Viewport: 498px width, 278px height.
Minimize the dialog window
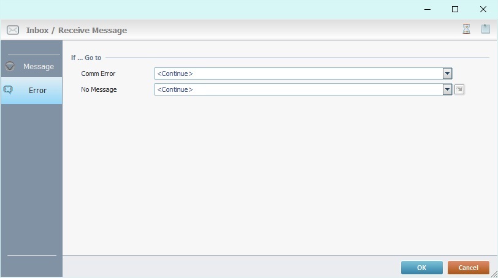click(x=427, y=9)
